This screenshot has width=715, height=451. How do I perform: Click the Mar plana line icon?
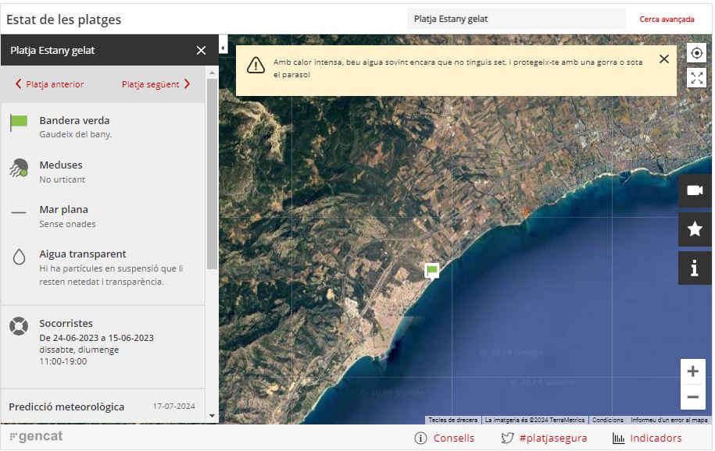coord(19,212)
